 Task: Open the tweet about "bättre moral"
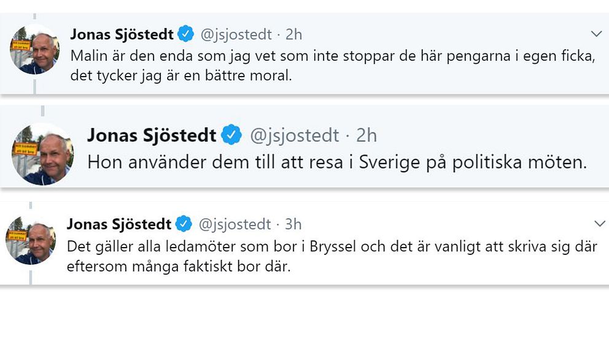pyautogui.click(x=332, y=66)
